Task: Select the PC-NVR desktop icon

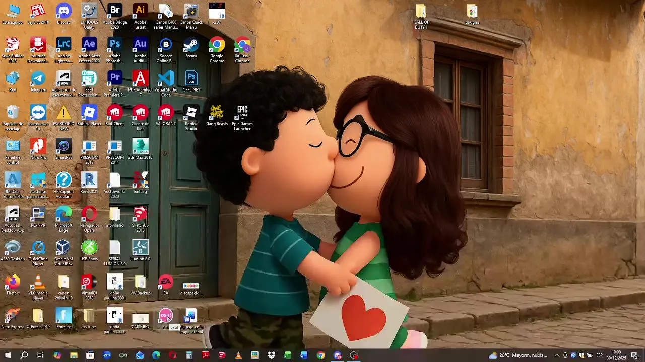Action: click(x=38, y=217)
